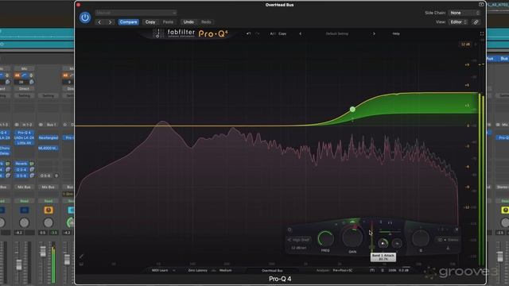Click the band Attack knob
The image size is (509, 286).
[383, 243]
